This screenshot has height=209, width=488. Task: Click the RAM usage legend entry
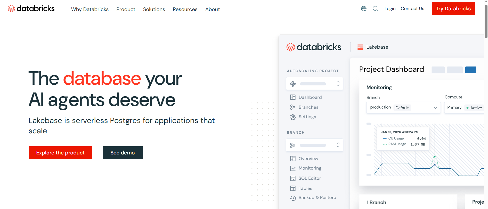395,144
